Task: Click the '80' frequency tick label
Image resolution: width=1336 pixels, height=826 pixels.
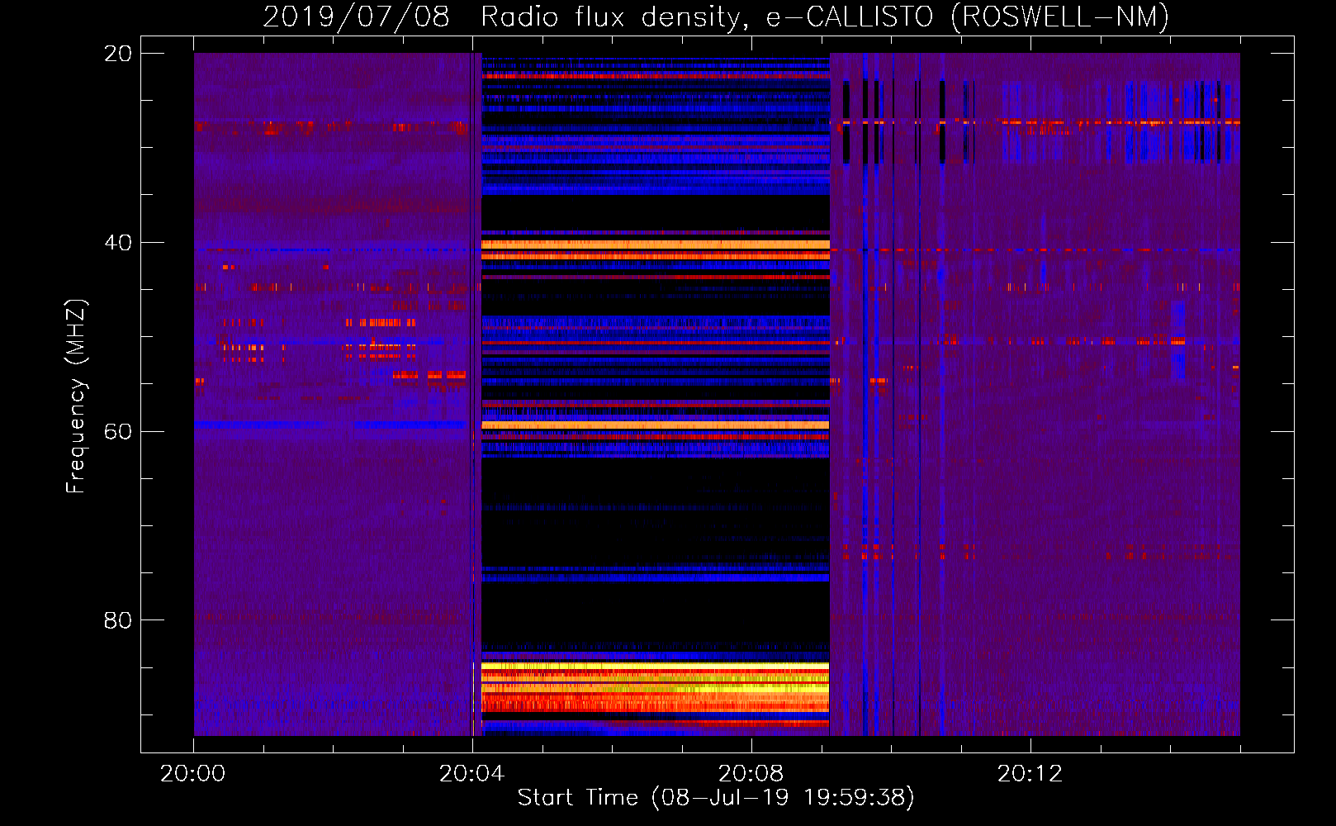Action: pos(118,620)
